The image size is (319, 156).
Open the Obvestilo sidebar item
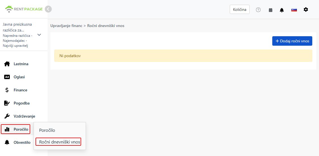17,142
